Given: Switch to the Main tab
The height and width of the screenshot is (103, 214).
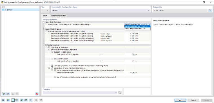Looking at the screenshot, I should [45, 16].
